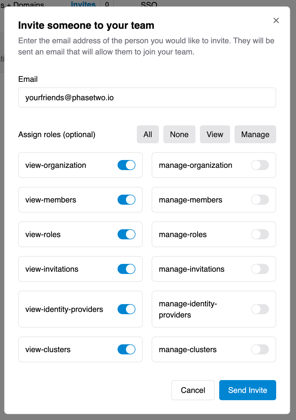This screenshot has width=296, height=420.
Task: Switch off the view-roles toggle
Action: click(x=126, y=234)
